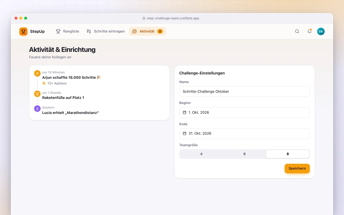Focus the challenge Name input field

245,91
